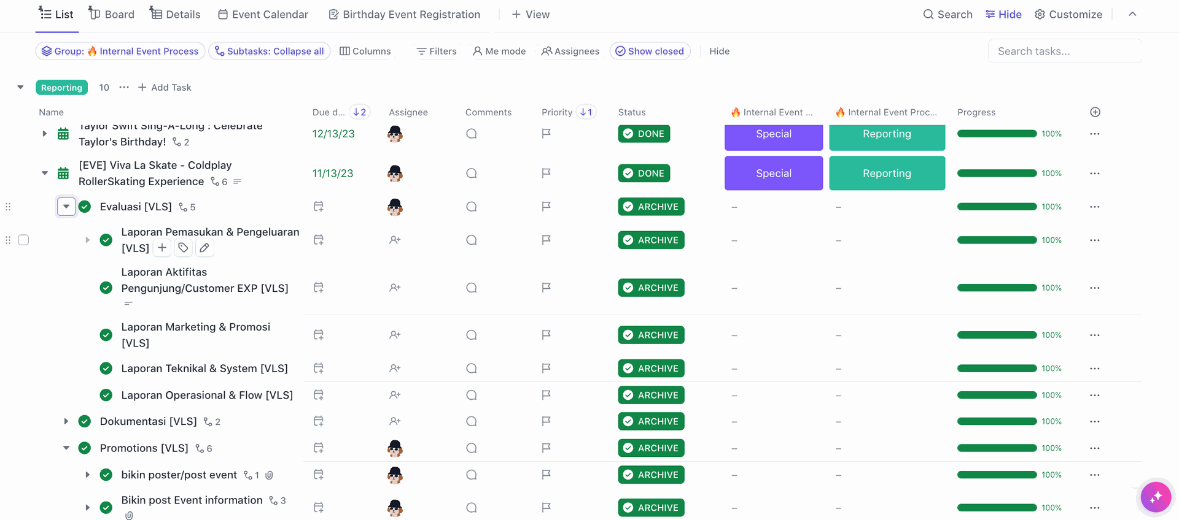The width and height of the screenshot is (1179, 520).
Task: Click Add Task in Reporting group
Action: click(x=165, y=87)
